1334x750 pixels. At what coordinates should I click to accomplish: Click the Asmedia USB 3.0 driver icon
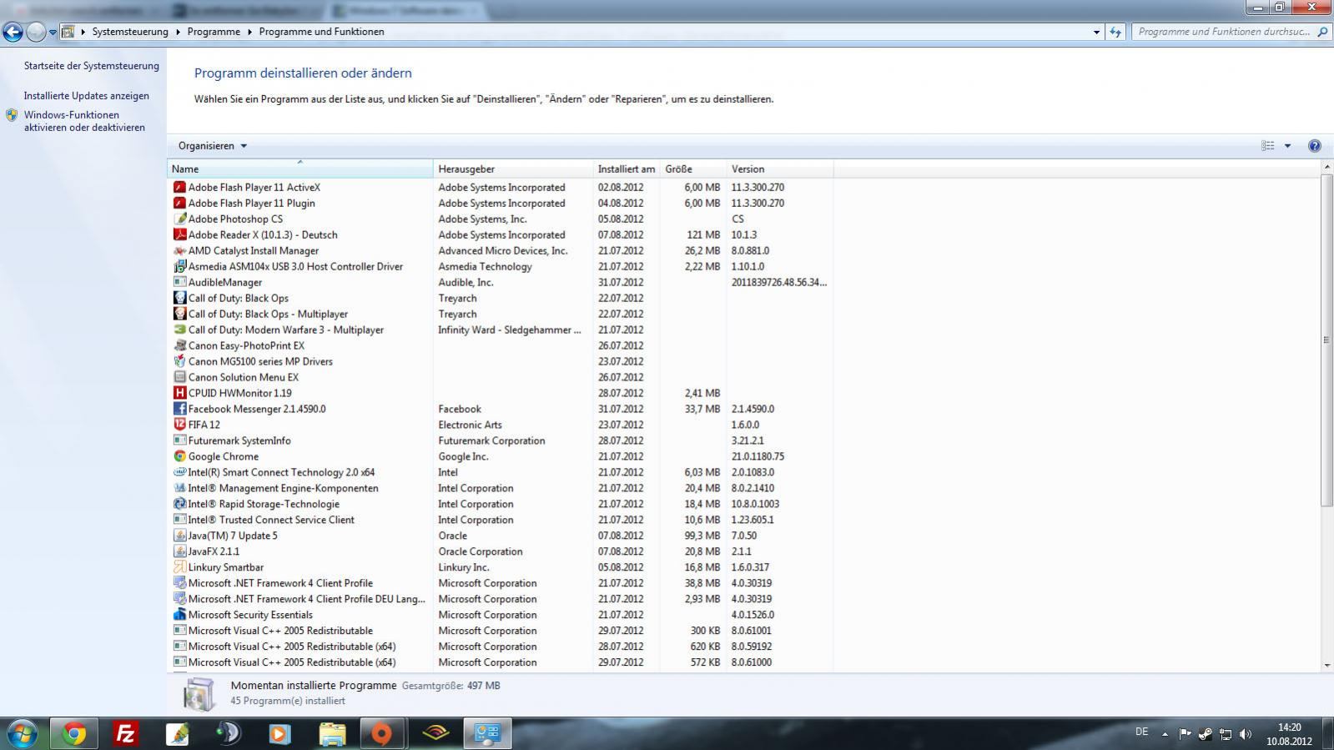pyautogui.click(x=179, y=267)
